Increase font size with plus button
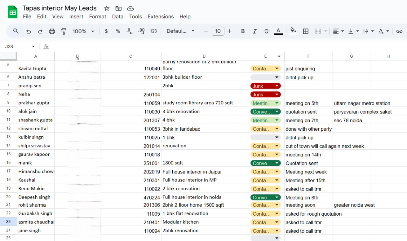This screenshot has height=241, width=407. click(x=229, y=31)
